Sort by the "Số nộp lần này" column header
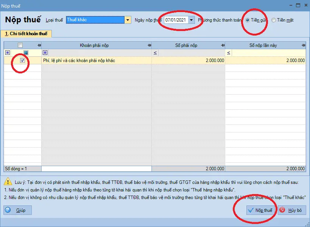This screenshot has width=310, height=227. coord(263,45)
